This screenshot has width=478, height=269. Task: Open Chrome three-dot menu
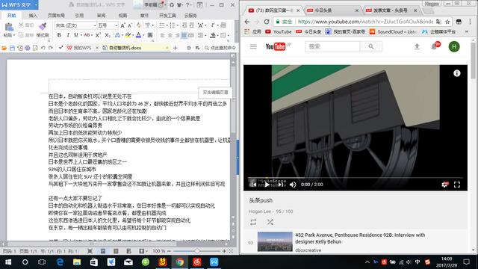(470, 22)
